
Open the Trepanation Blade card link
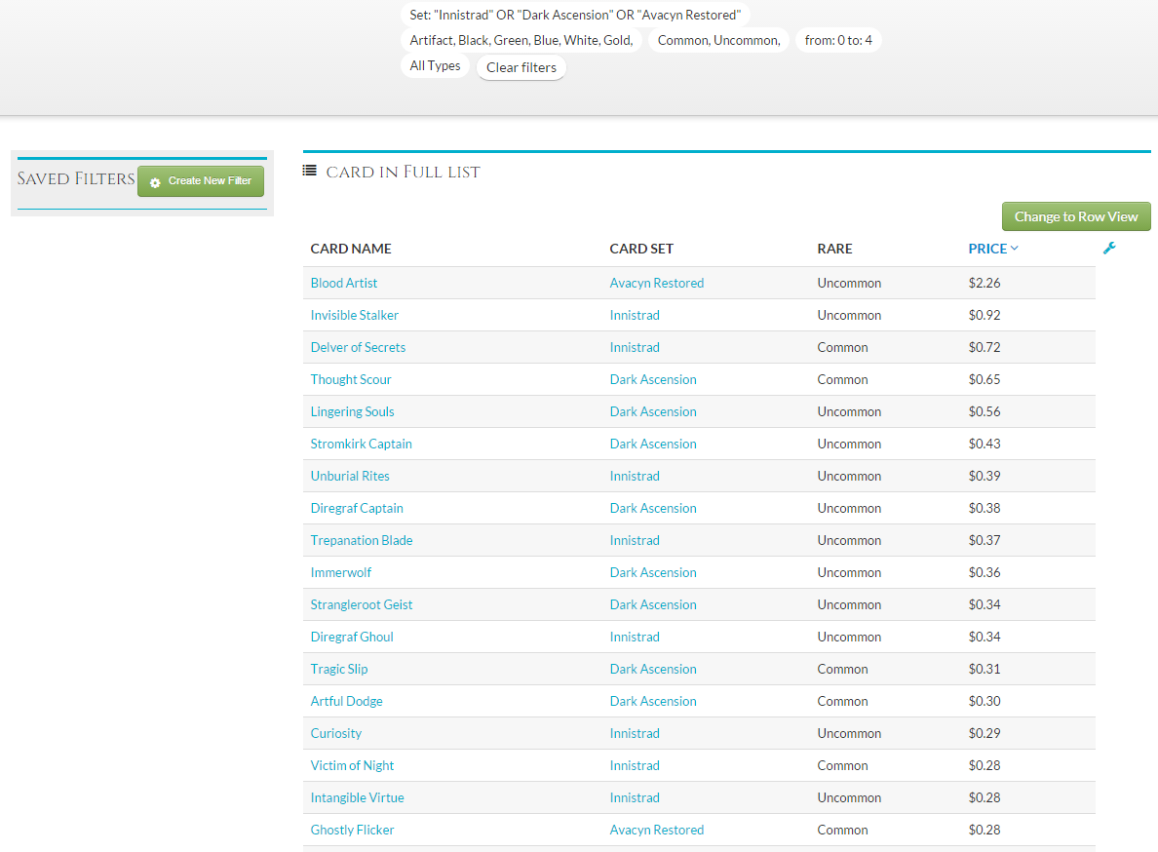tap(362, 540)
